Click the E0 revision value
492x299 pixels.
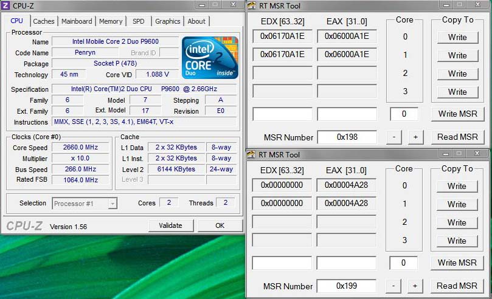click(221, 111)
